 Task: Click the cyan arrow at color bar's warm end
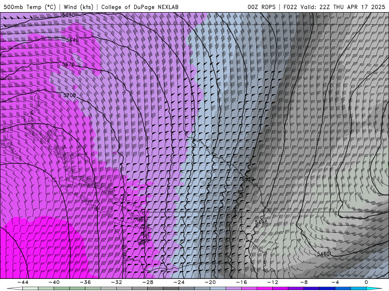click(373, 289)
